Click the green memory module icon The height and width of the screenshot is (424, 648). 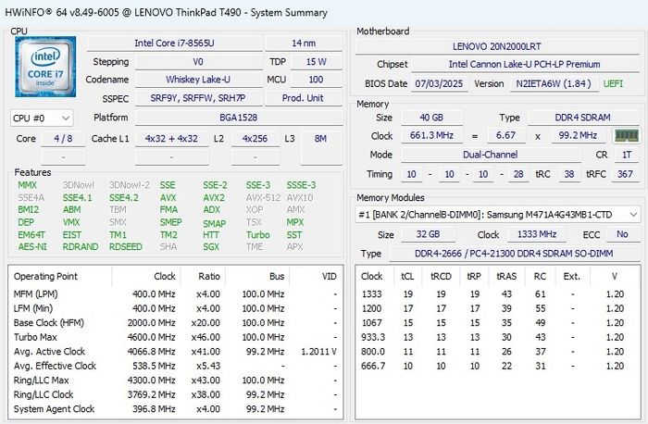[627, 135]
